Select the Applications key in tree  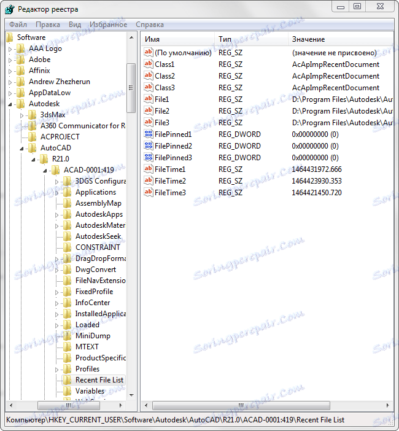[x=96, y=192]
